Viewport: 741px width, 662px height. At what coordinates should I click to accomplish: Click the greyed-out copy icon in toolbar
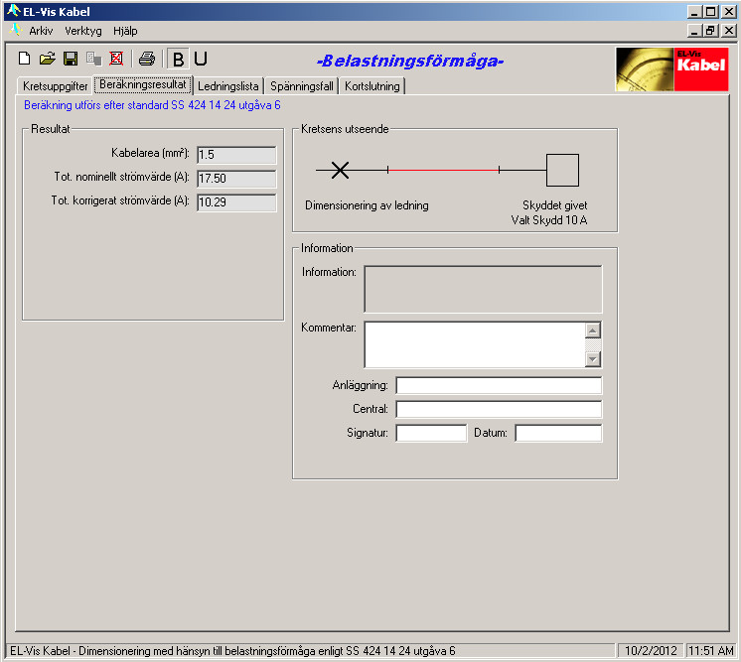93,59
